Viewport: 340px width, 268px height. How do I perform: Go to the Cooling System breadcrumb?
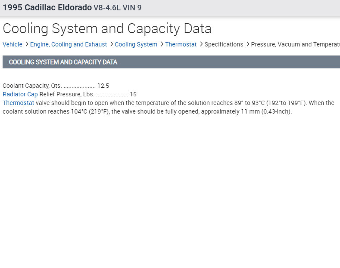[136, 44]
